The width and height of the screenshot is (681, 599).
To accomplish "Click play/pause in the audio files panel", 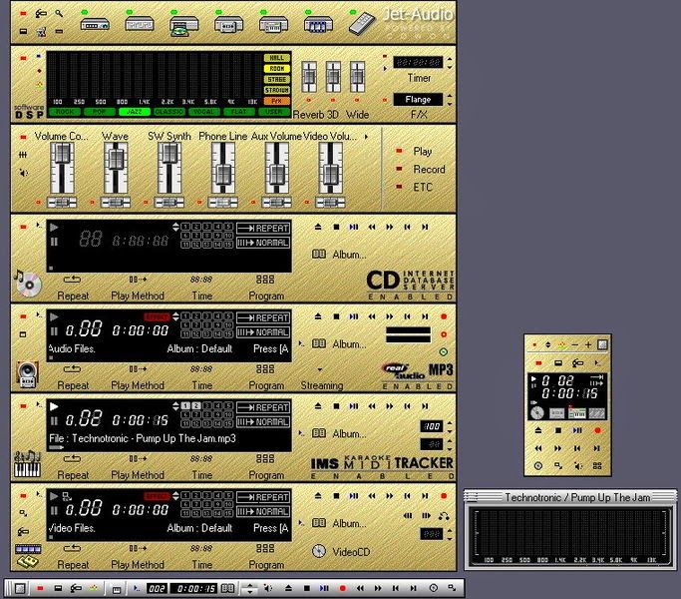I will coord(354,316).
